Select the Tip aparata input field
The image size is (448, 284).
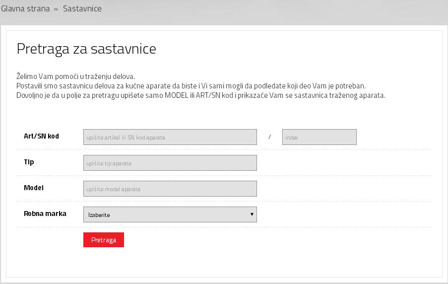coord(170,163)
